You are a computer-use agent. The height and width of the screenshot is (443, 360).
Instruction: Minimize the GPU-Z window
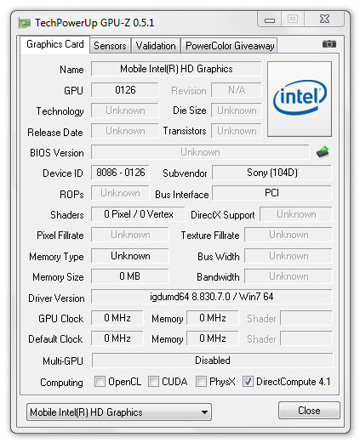click(270, 20)
